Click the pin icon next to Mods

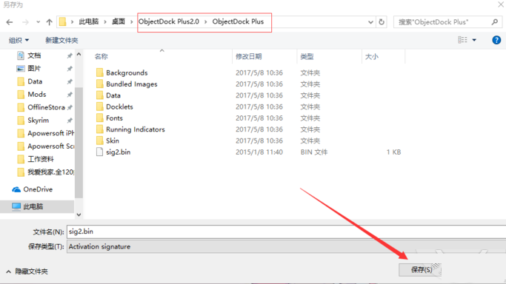70,95
